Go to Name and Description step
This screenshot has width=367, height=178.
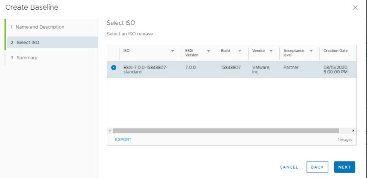(40, 27)
